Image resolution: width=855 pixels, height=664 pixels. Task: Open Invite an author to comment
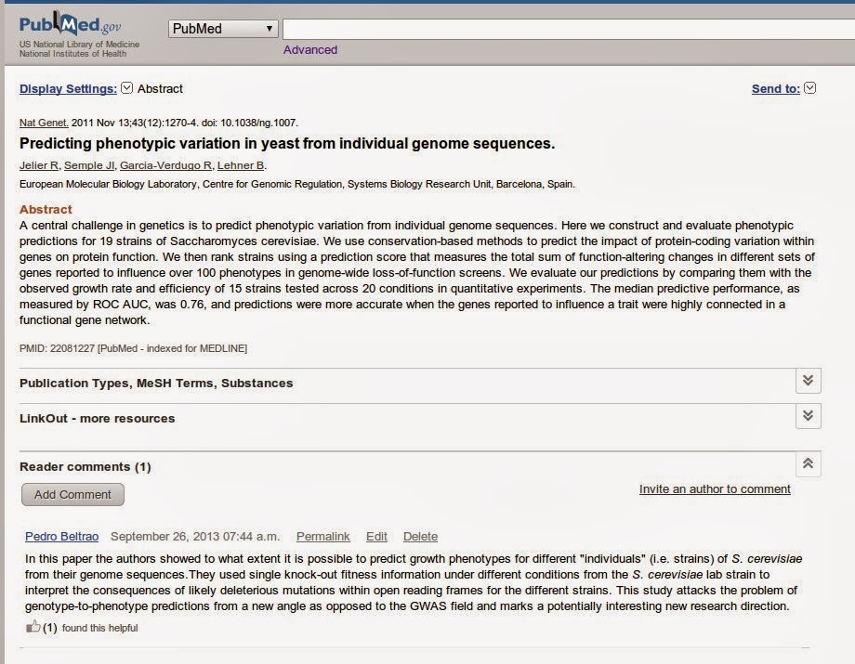pos(715,489)
